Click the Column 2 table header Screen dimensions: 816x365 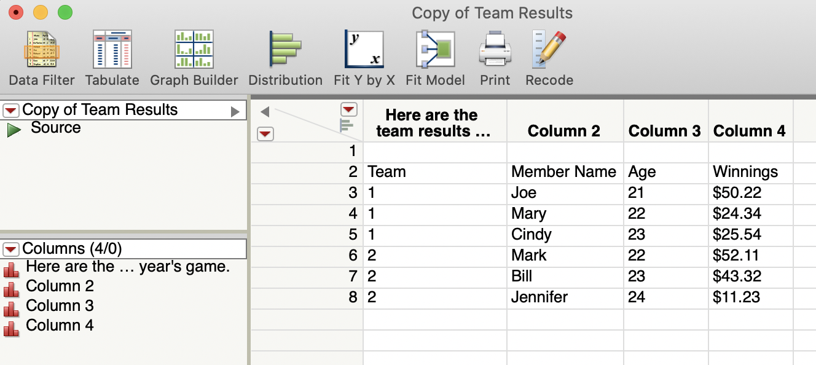(x=564, y=131)
